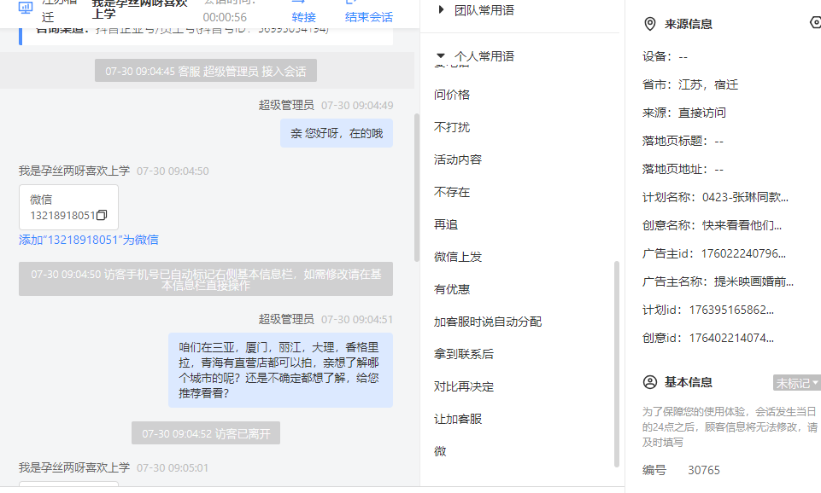
Task: Click the WeChat number card 13218918051
Action: coord(68,207)
